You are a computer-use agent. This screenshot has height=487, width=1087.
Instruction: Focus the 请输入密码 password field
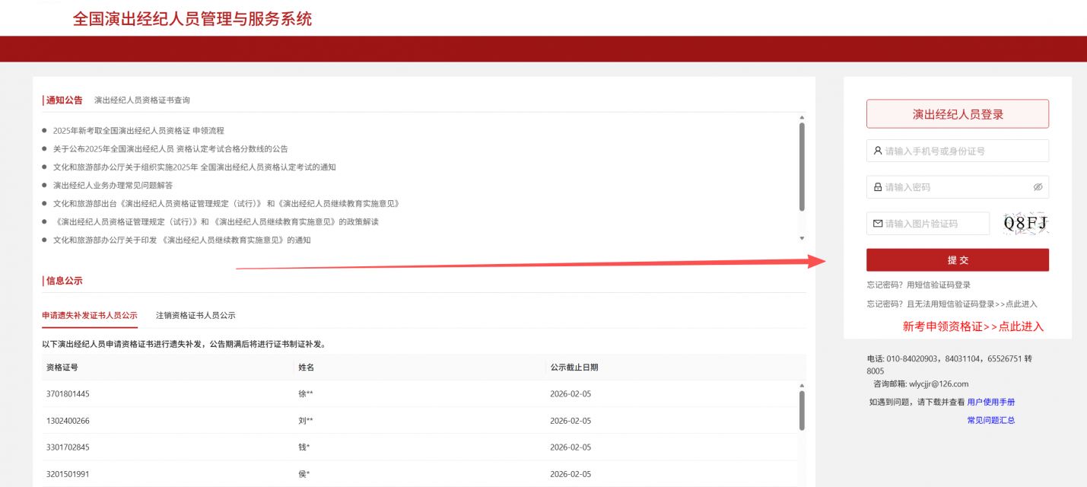(x=958, y=187)
